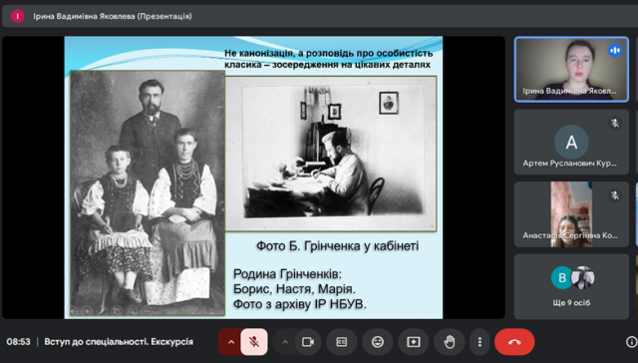Screen dimensions: 638x363
Task: Open more options three-dot menu
Action: 479,342
